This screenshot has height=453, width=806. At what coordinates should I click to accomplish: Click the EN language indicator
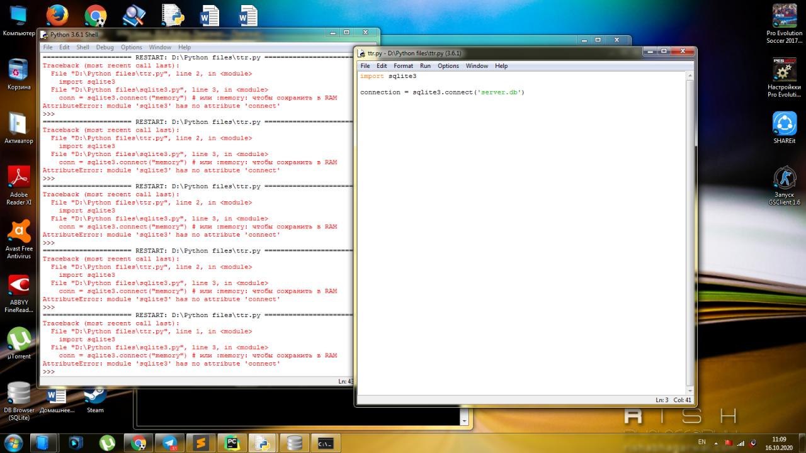point(702,442)
